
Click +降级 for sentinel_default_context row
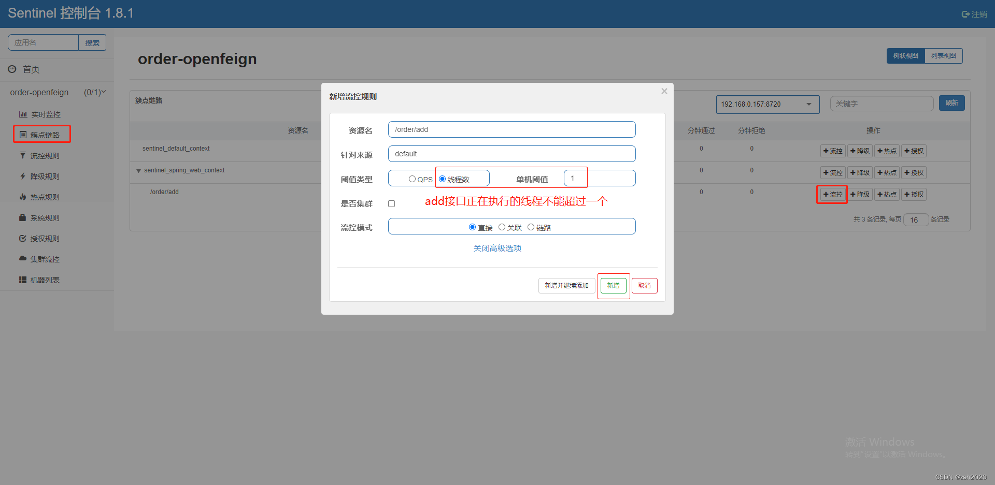click(x=860, y=151)
